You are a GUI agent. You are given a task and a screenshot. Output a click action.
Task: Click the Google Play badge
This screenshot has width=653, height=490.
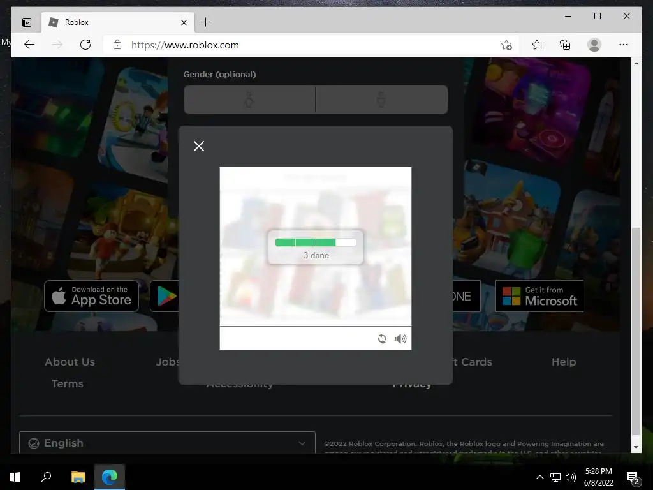pos(165,296)
